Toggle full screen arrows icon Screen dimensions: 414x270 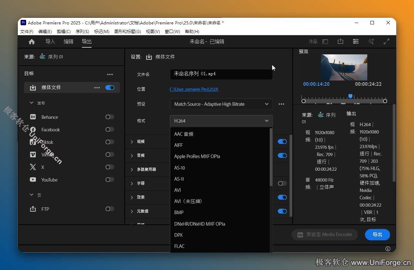(x=386, y=41)
